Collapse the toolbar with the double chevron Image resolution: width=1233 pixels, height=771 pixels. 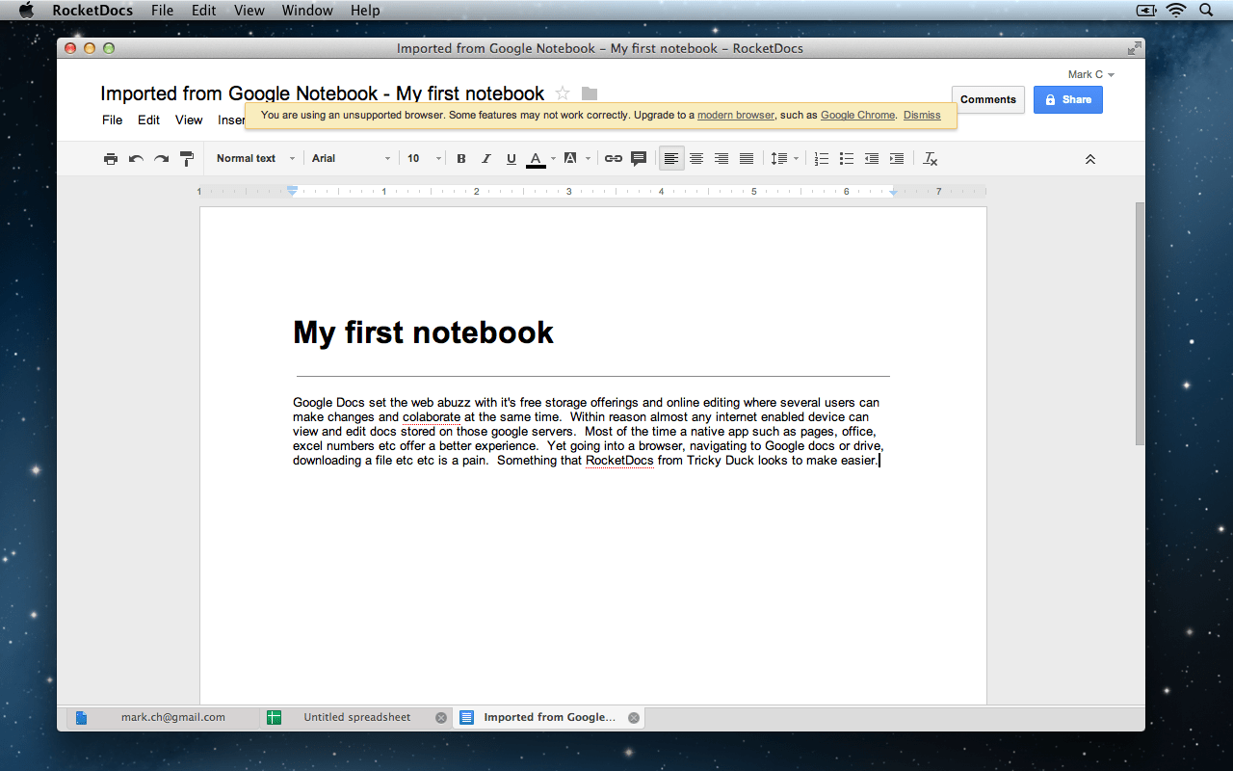pyautogui.click(x=1090, y=159)
